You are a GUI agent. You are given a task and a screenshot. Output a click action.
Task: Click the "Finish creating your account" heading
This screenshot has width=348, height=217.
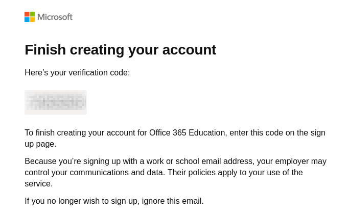click(120, 50)
